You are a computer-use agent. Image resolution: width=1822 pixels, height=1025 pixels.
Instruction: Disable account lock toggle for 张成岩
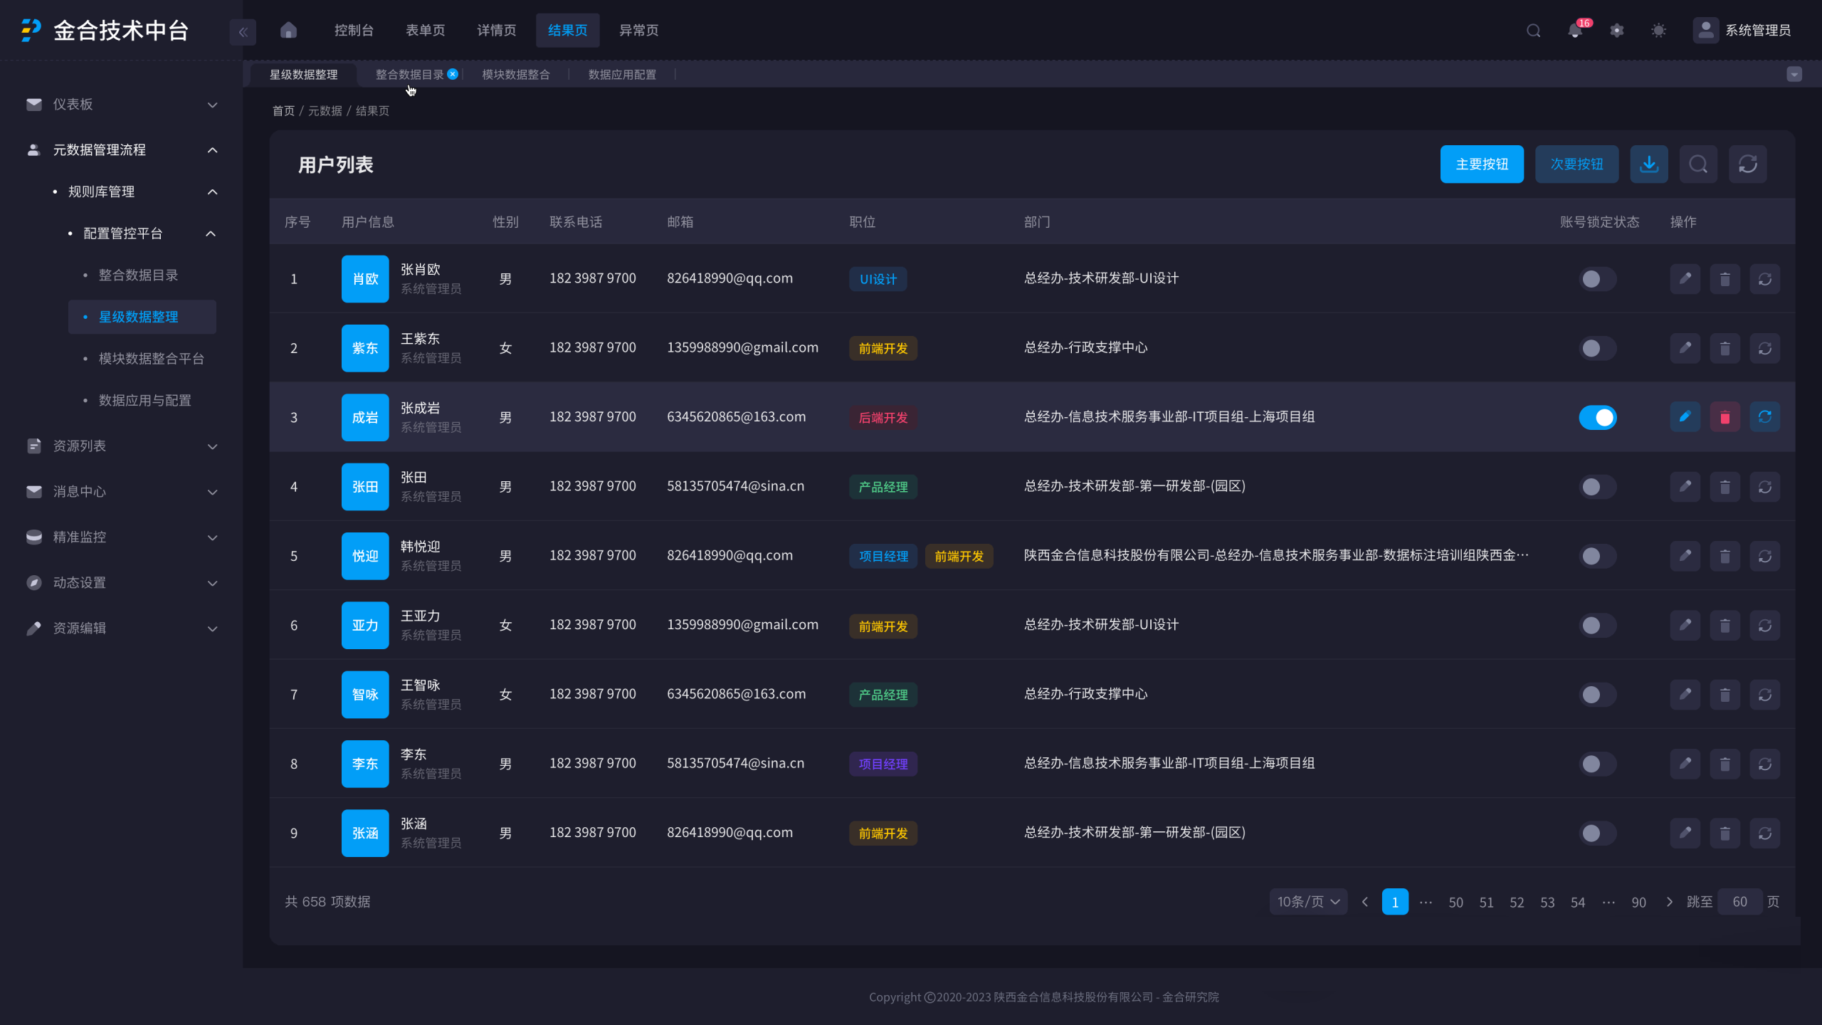pos(1598,417)
